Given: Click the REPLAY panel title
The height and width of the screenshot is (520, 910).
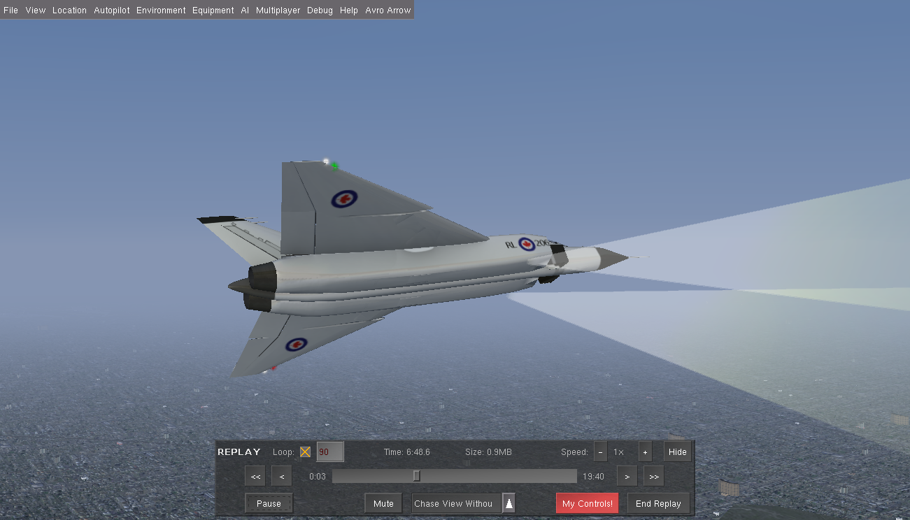Looking at the screenshot, I should tap(239, 452).
